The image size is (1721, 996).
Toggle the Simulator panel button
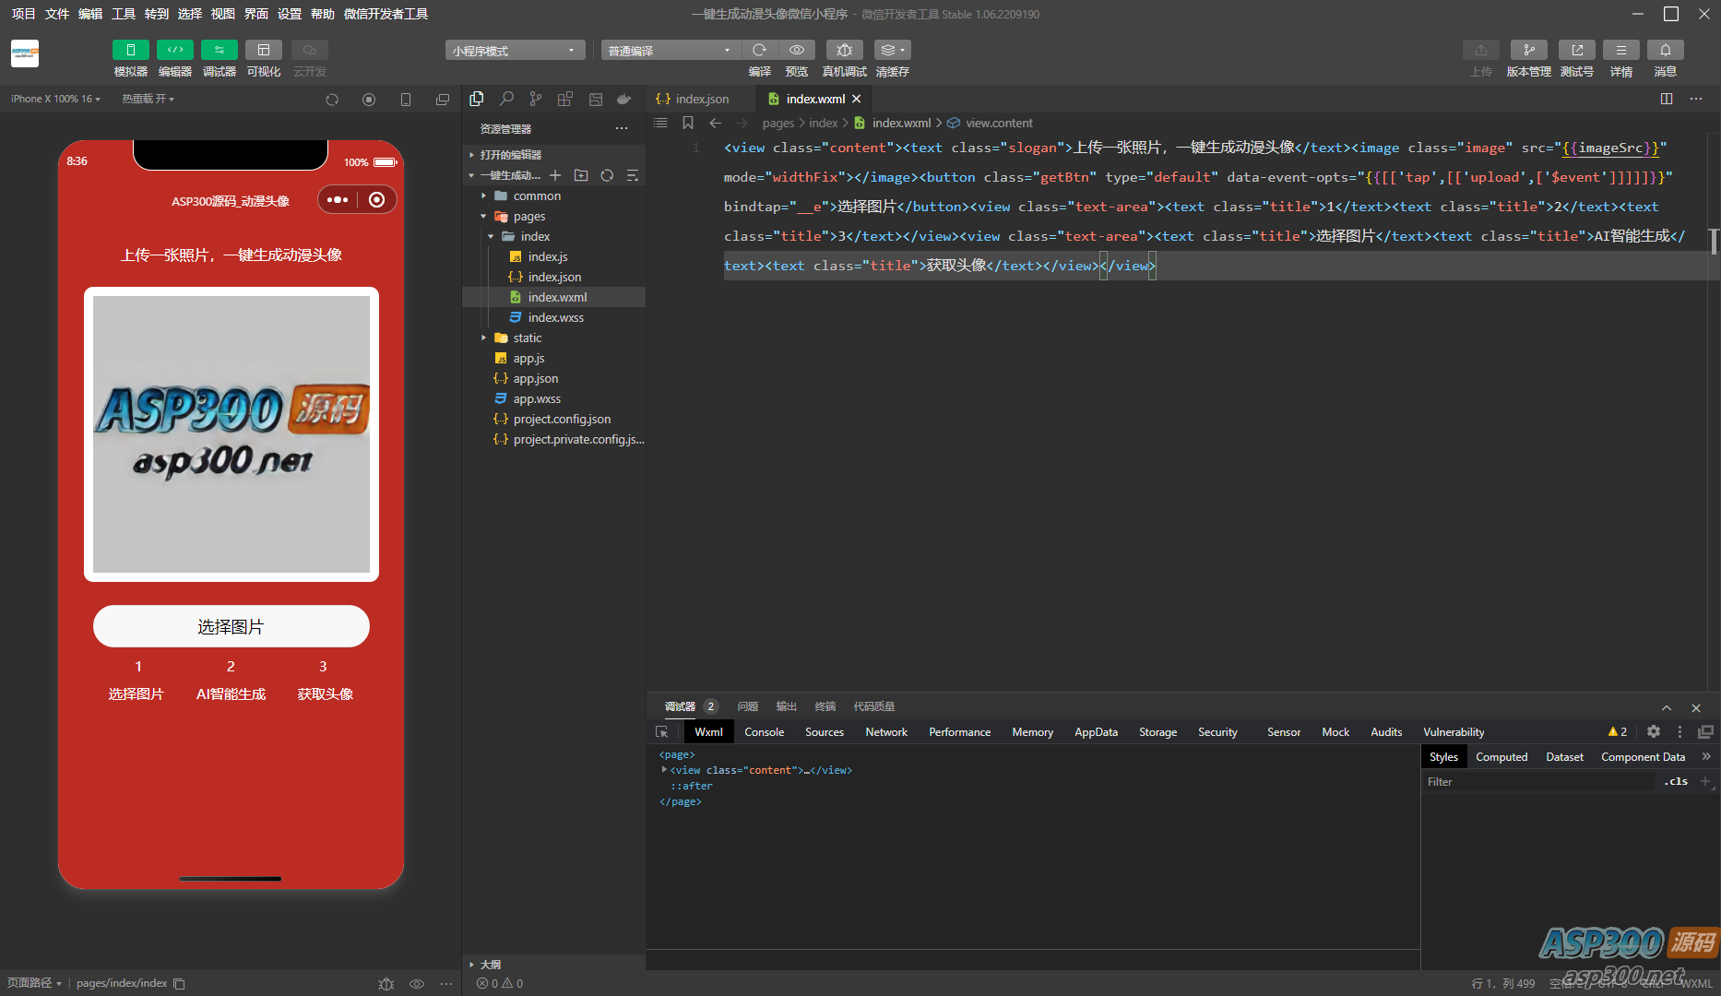(x=130, y=50)
